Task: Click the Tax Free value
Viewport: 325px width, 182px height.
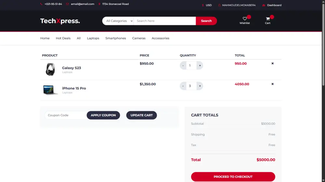Action: click(272, 145)
